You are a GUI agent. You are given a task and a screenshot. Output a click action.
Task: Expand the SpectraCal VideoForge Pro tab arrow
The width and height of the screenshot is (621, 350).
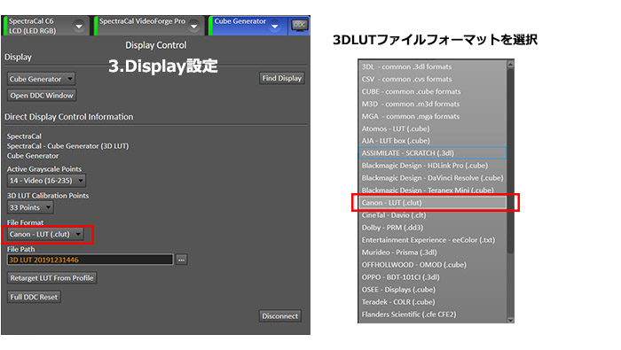pyautogui.click(x=193, y=26)
